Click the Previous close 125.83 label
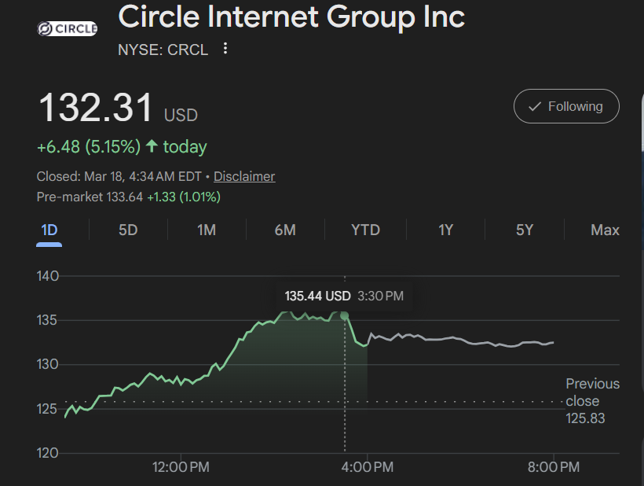The image size is (644, 486). 593,401
